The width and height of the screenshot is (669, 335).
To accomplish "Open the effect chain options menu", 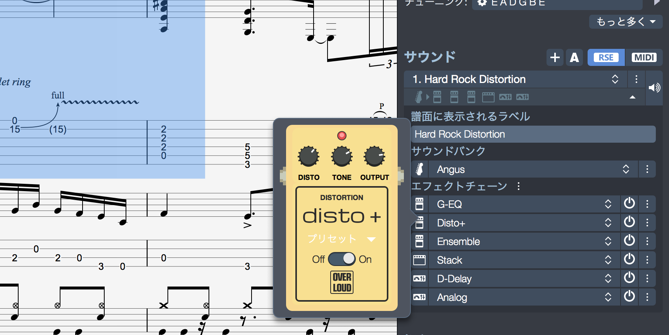I will (x=519, y=186).
